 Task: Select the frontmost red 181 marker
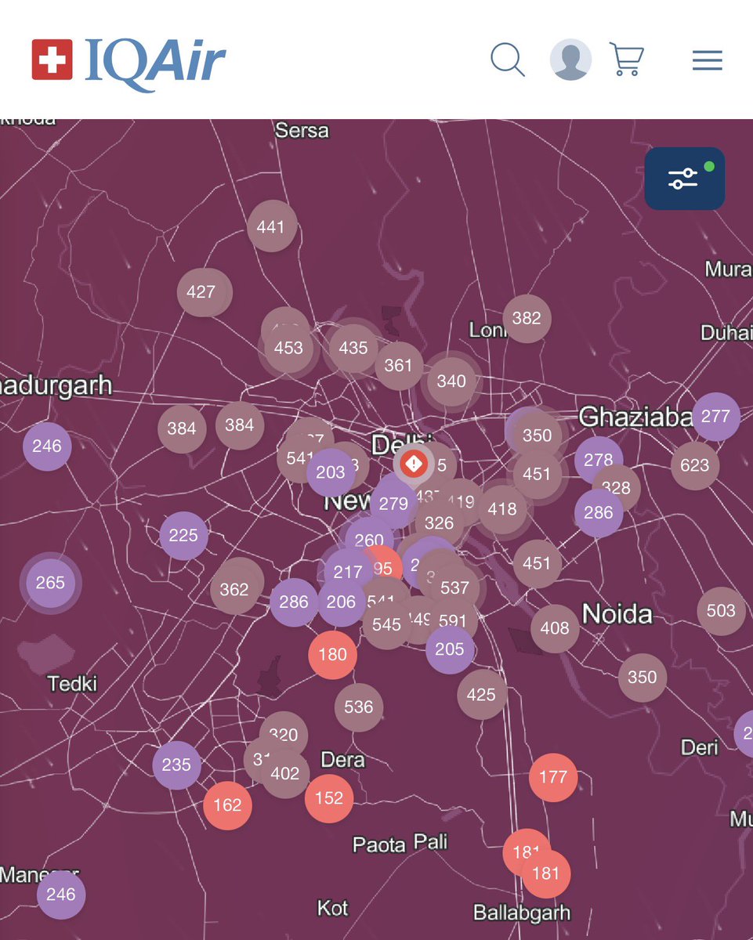coord(546,873)
